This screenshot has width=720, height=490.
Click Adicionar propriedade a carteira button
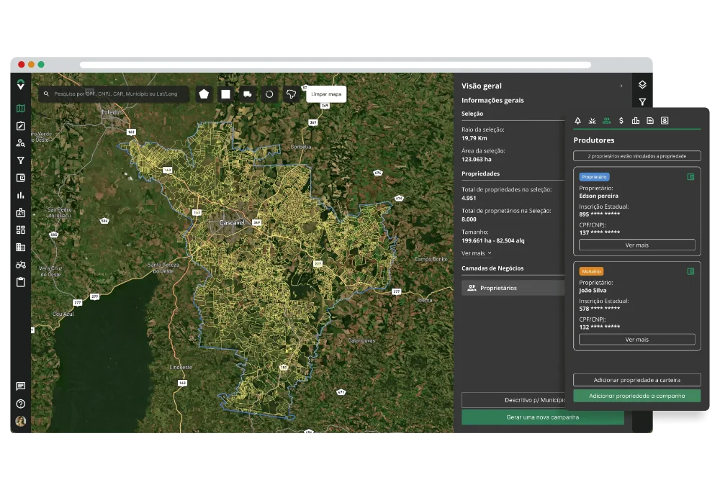(636, 380)
